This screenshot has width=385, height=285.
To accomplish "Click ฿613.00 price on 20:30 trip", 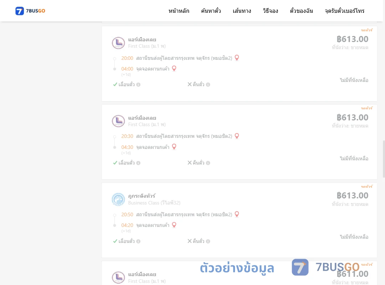I will click(352, 117).
